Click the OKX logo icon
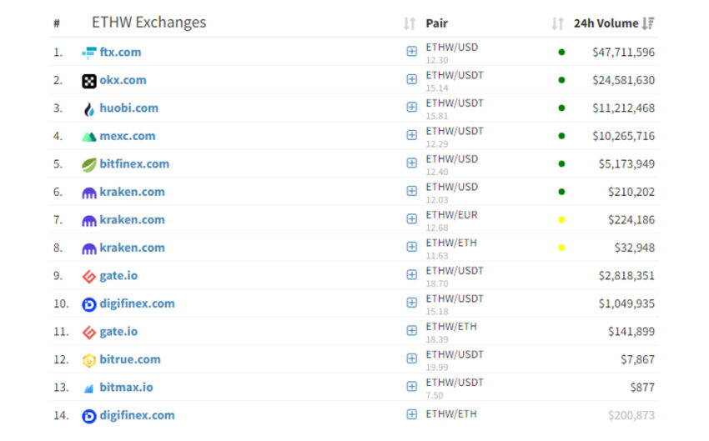The image size is (709, 441). [x=89, y=81]
